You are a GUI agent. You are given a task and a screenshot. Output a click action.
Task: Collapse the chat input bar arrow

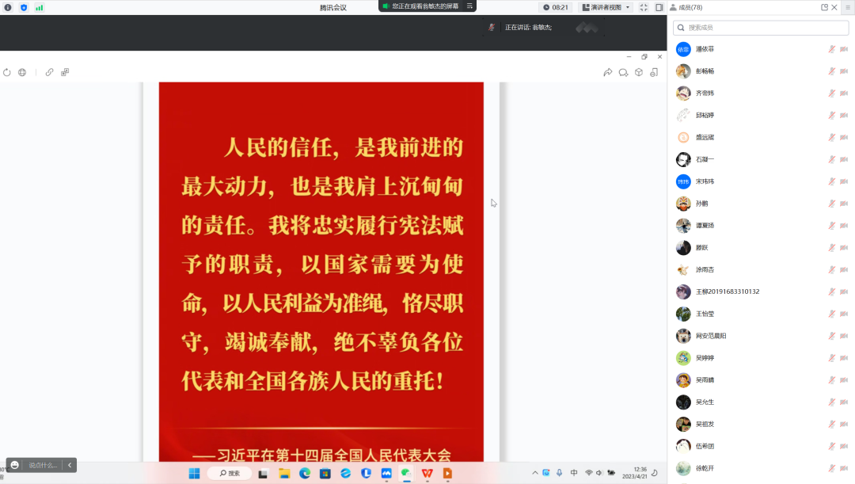70,465
